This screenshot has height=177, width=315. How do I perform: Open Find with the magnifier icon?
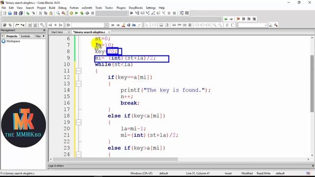tap(58, 13)
